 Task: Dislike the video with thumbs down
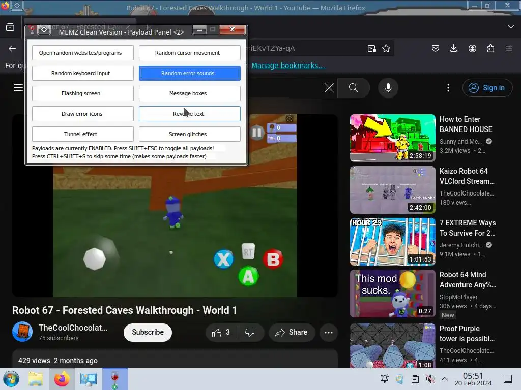tap(250, 332)
